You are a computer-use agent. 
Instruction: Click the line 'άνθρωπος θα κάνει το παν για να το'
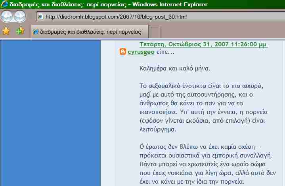pyautogui.click(x=191, y=103)
